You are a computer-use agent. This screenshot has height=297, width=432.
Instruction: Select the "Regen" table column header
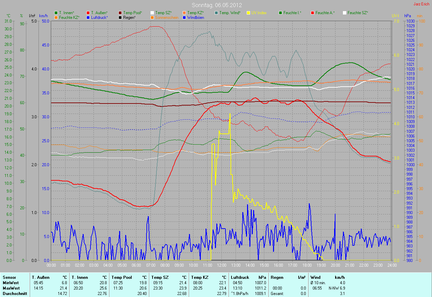click(277, 277)
